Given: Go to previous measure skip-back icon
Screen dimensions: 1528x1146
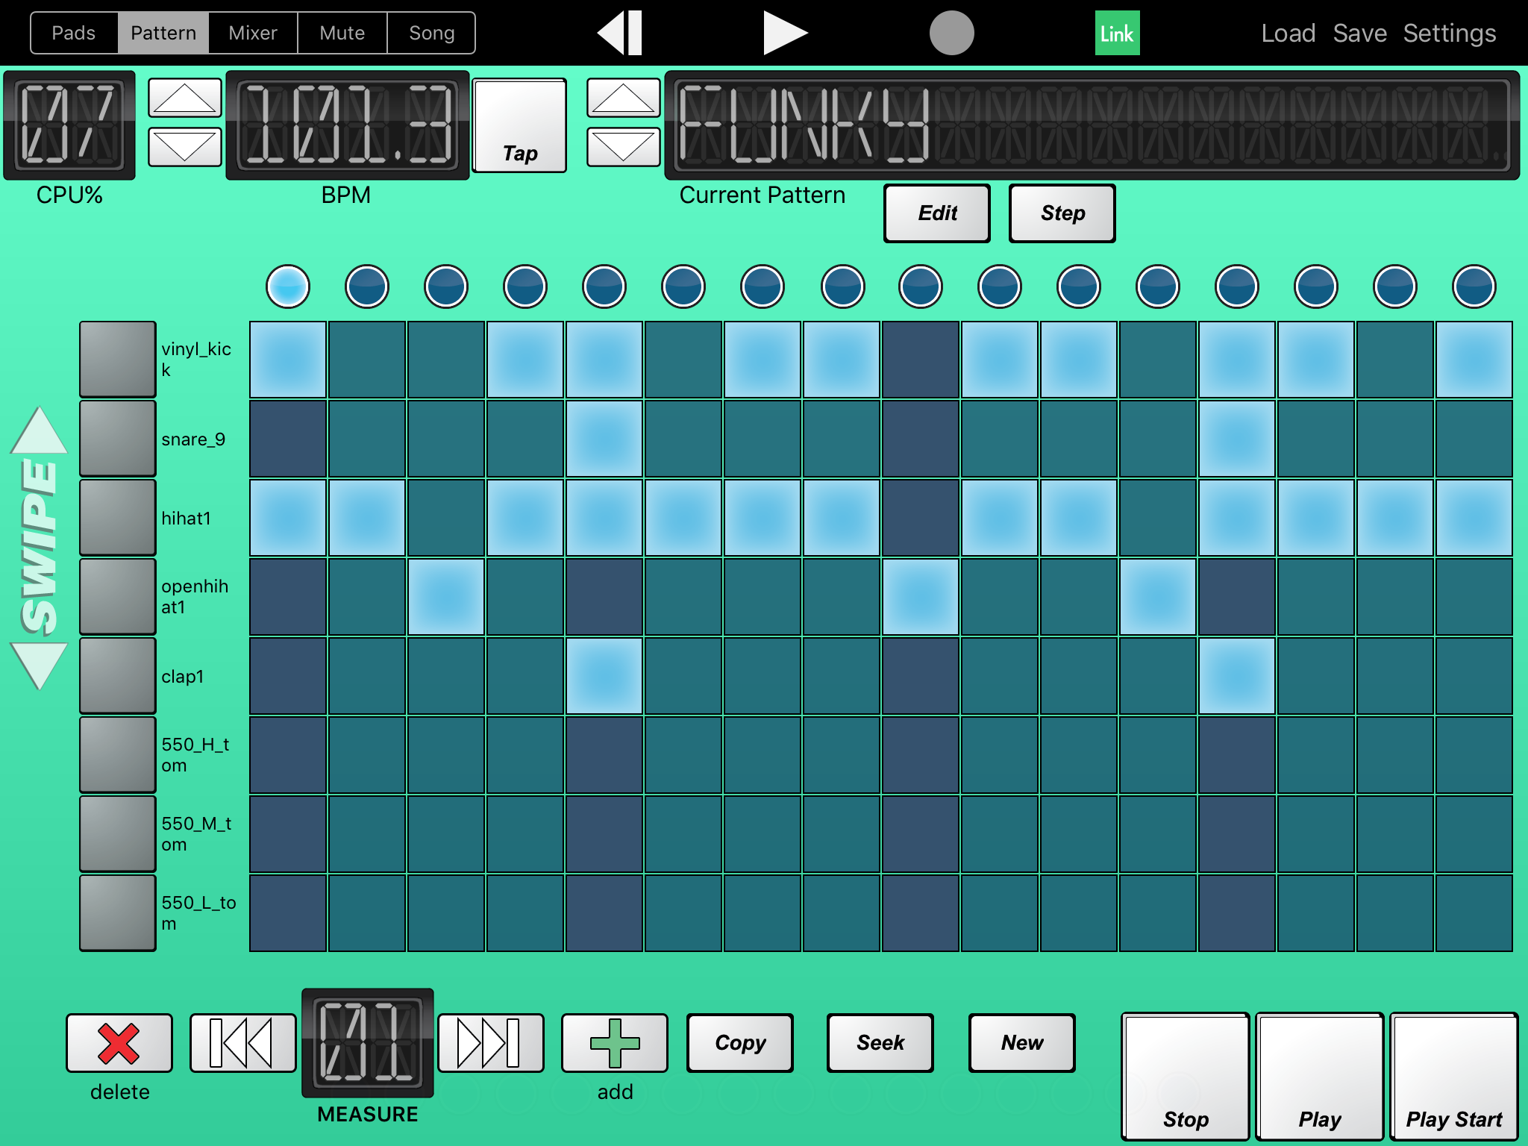Looking at the screenshot, I should point(242,1042).
